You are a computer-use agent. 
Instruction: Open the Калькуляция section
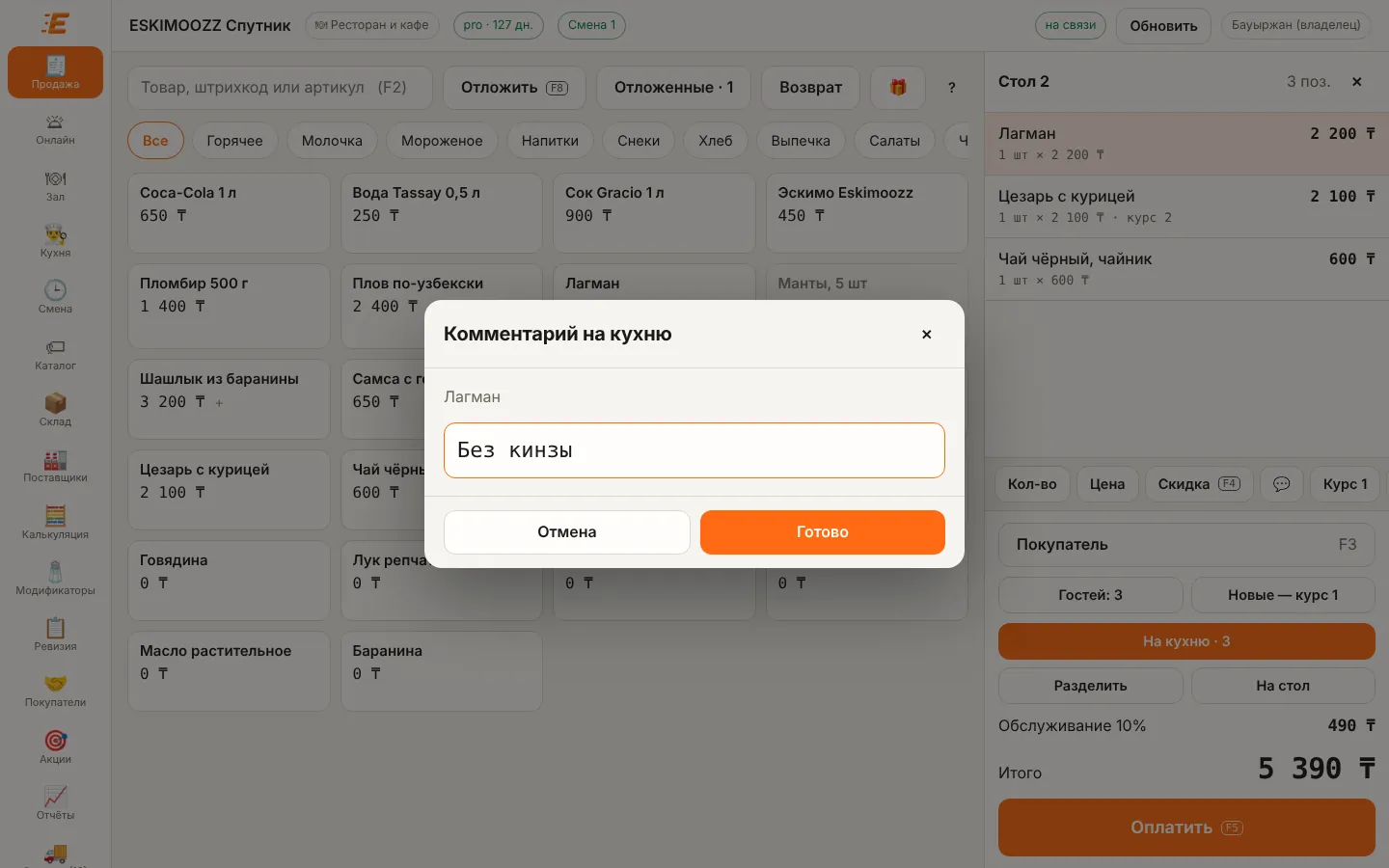[55, 524]
